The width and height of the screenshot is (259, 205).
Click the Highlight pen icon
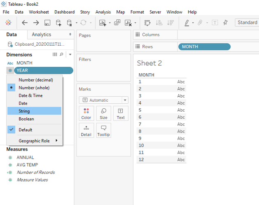pyautogui.click(x=187, y=23)
